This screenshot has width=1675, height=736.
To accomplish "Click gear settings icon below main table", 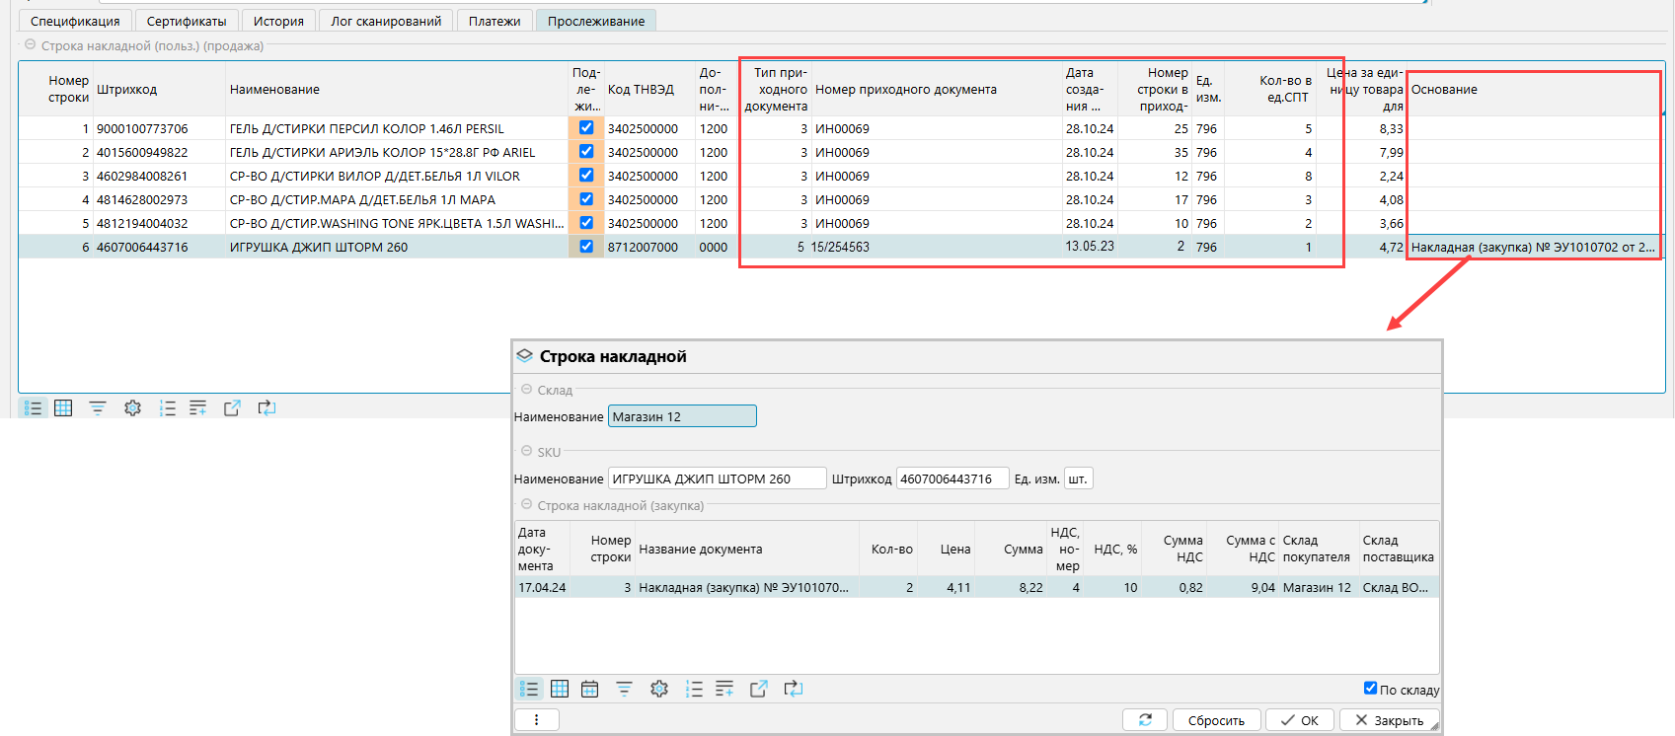I will pos(132,407).
